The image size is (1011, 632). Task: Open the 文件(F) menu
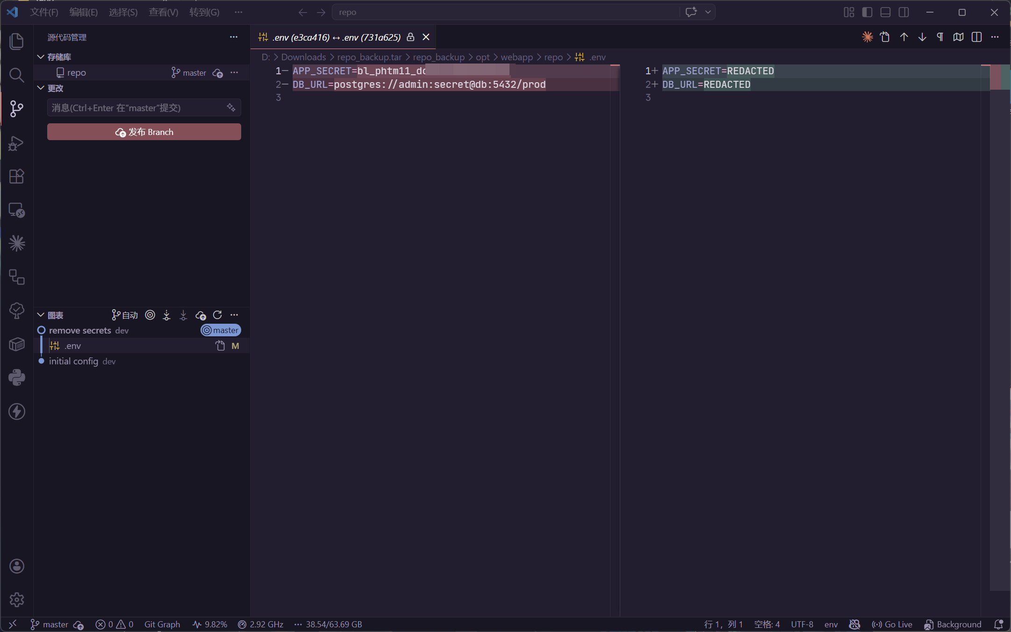(44, 12)
